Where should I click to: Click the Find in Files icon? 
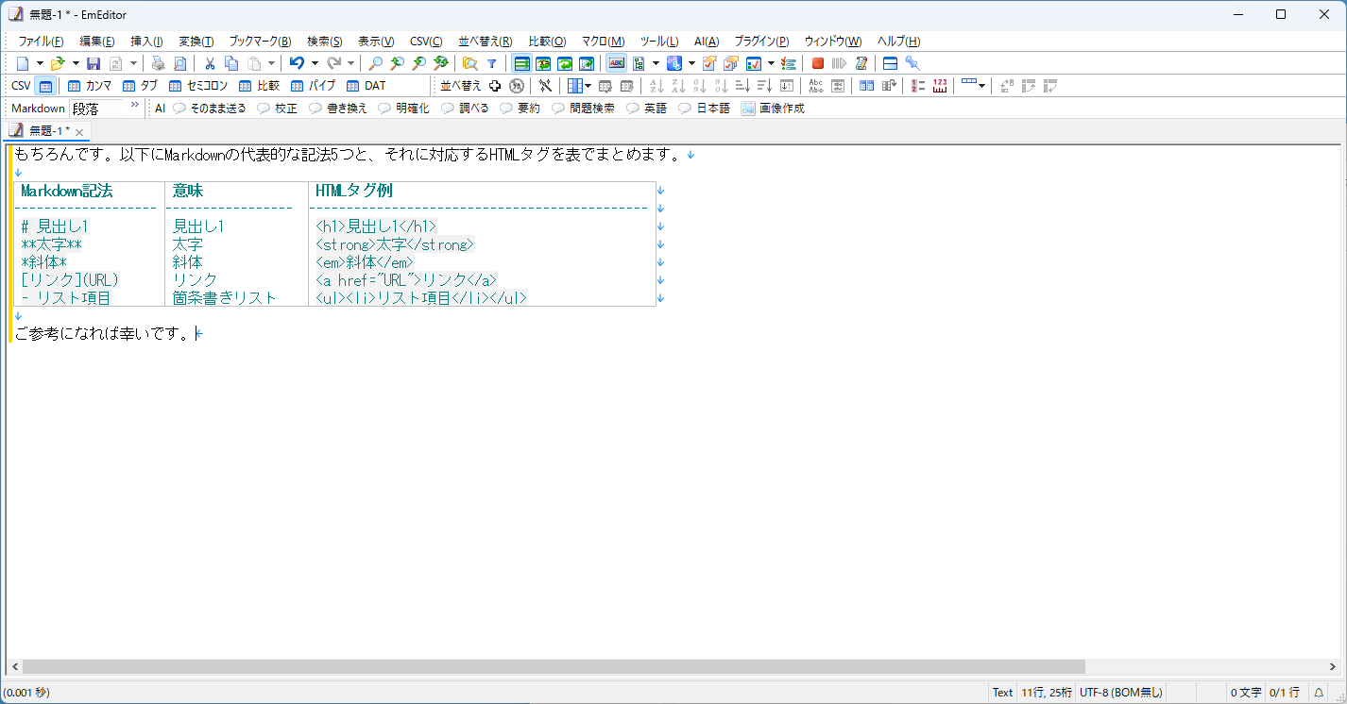click(469, 63)
